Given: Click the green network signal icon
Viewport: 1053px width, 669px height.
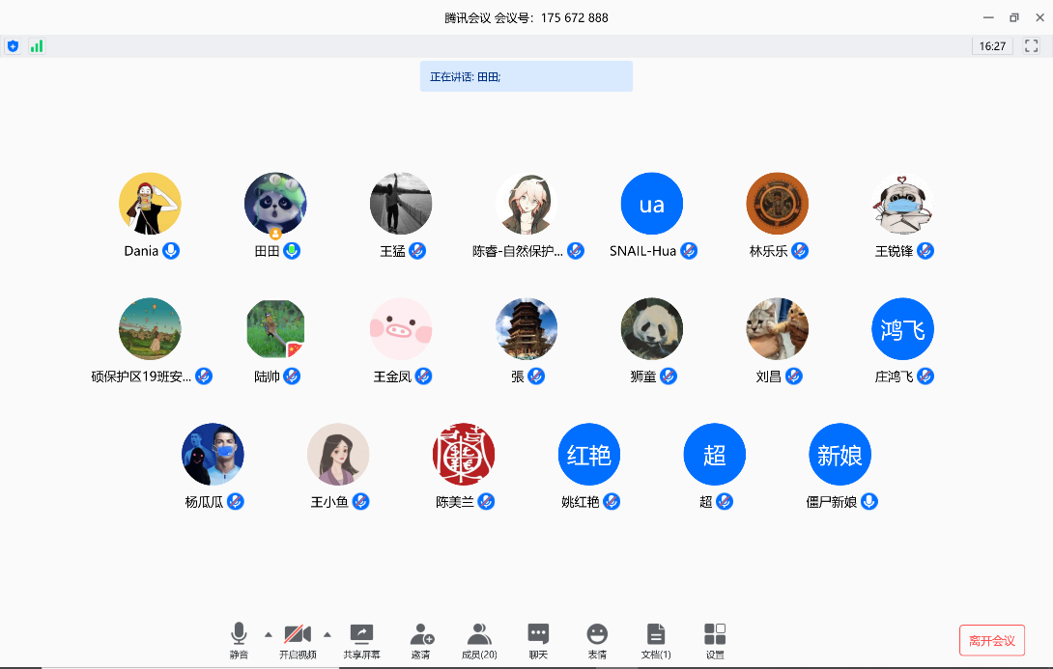Looking at the screenshot, I should (x=37, y=46).
